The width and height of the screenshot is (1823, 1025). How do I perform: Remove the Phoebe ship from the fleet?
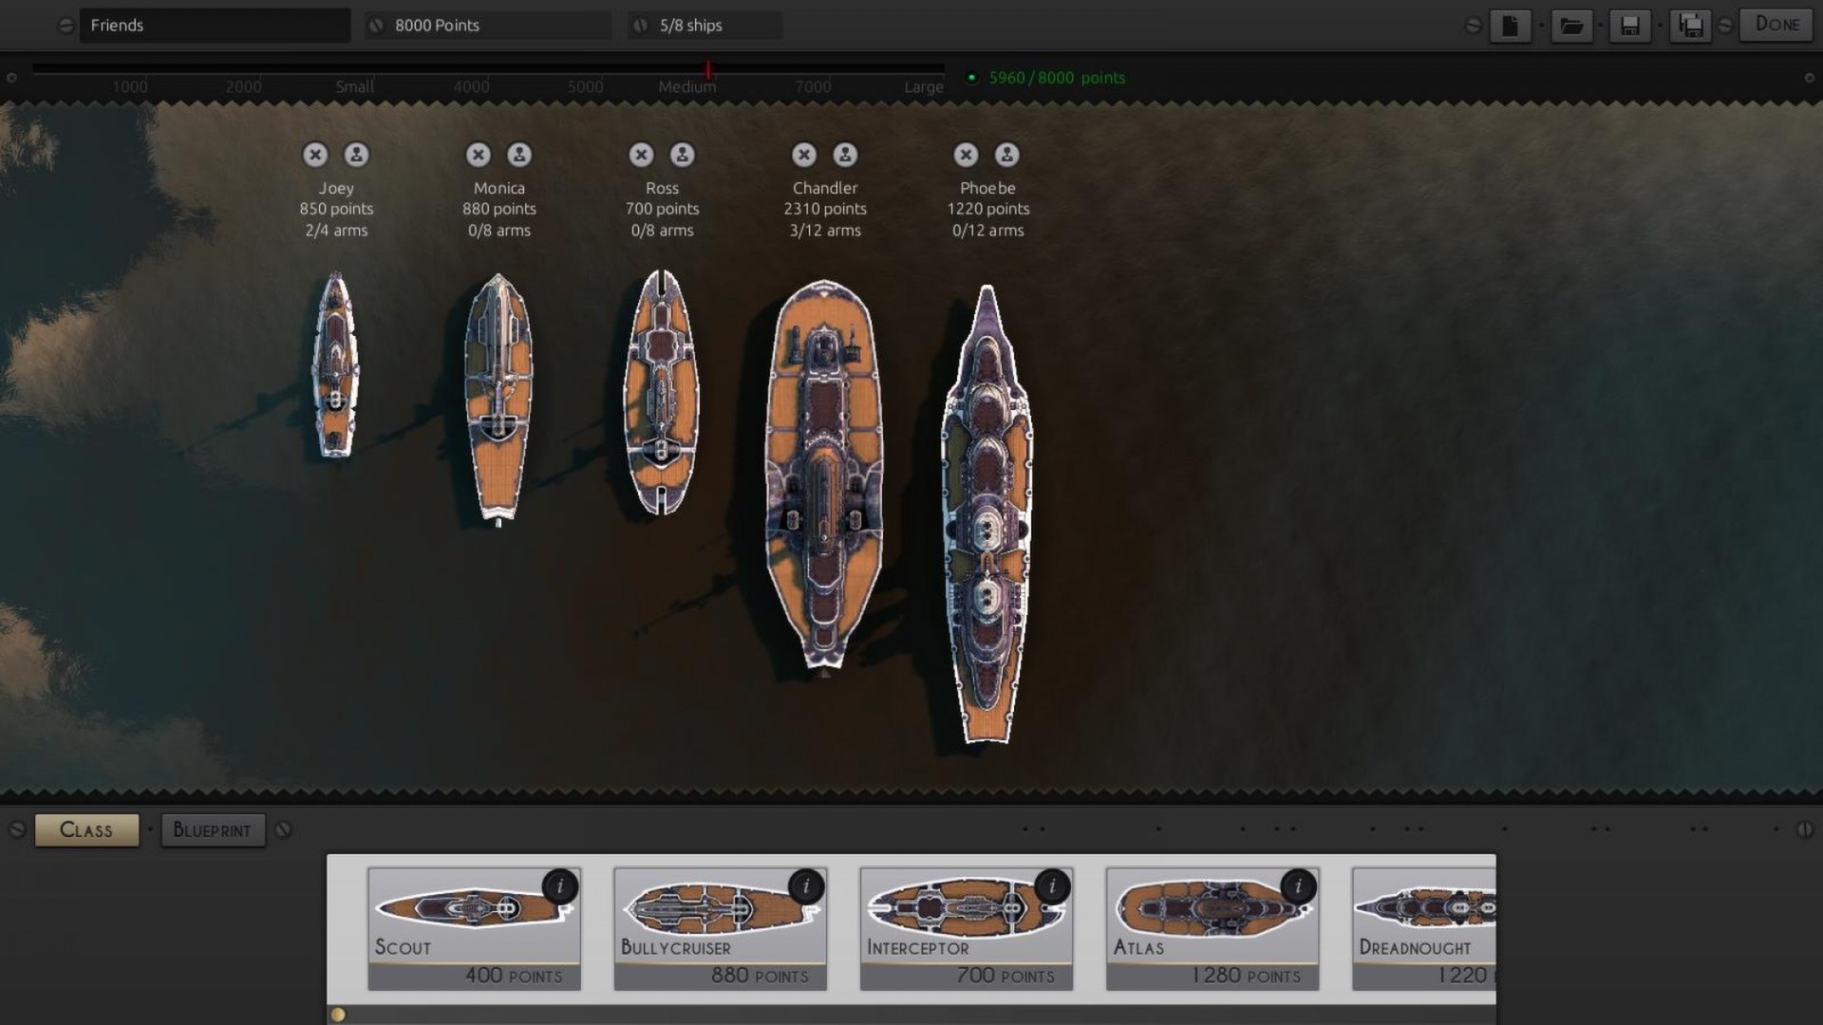[966, 155]
